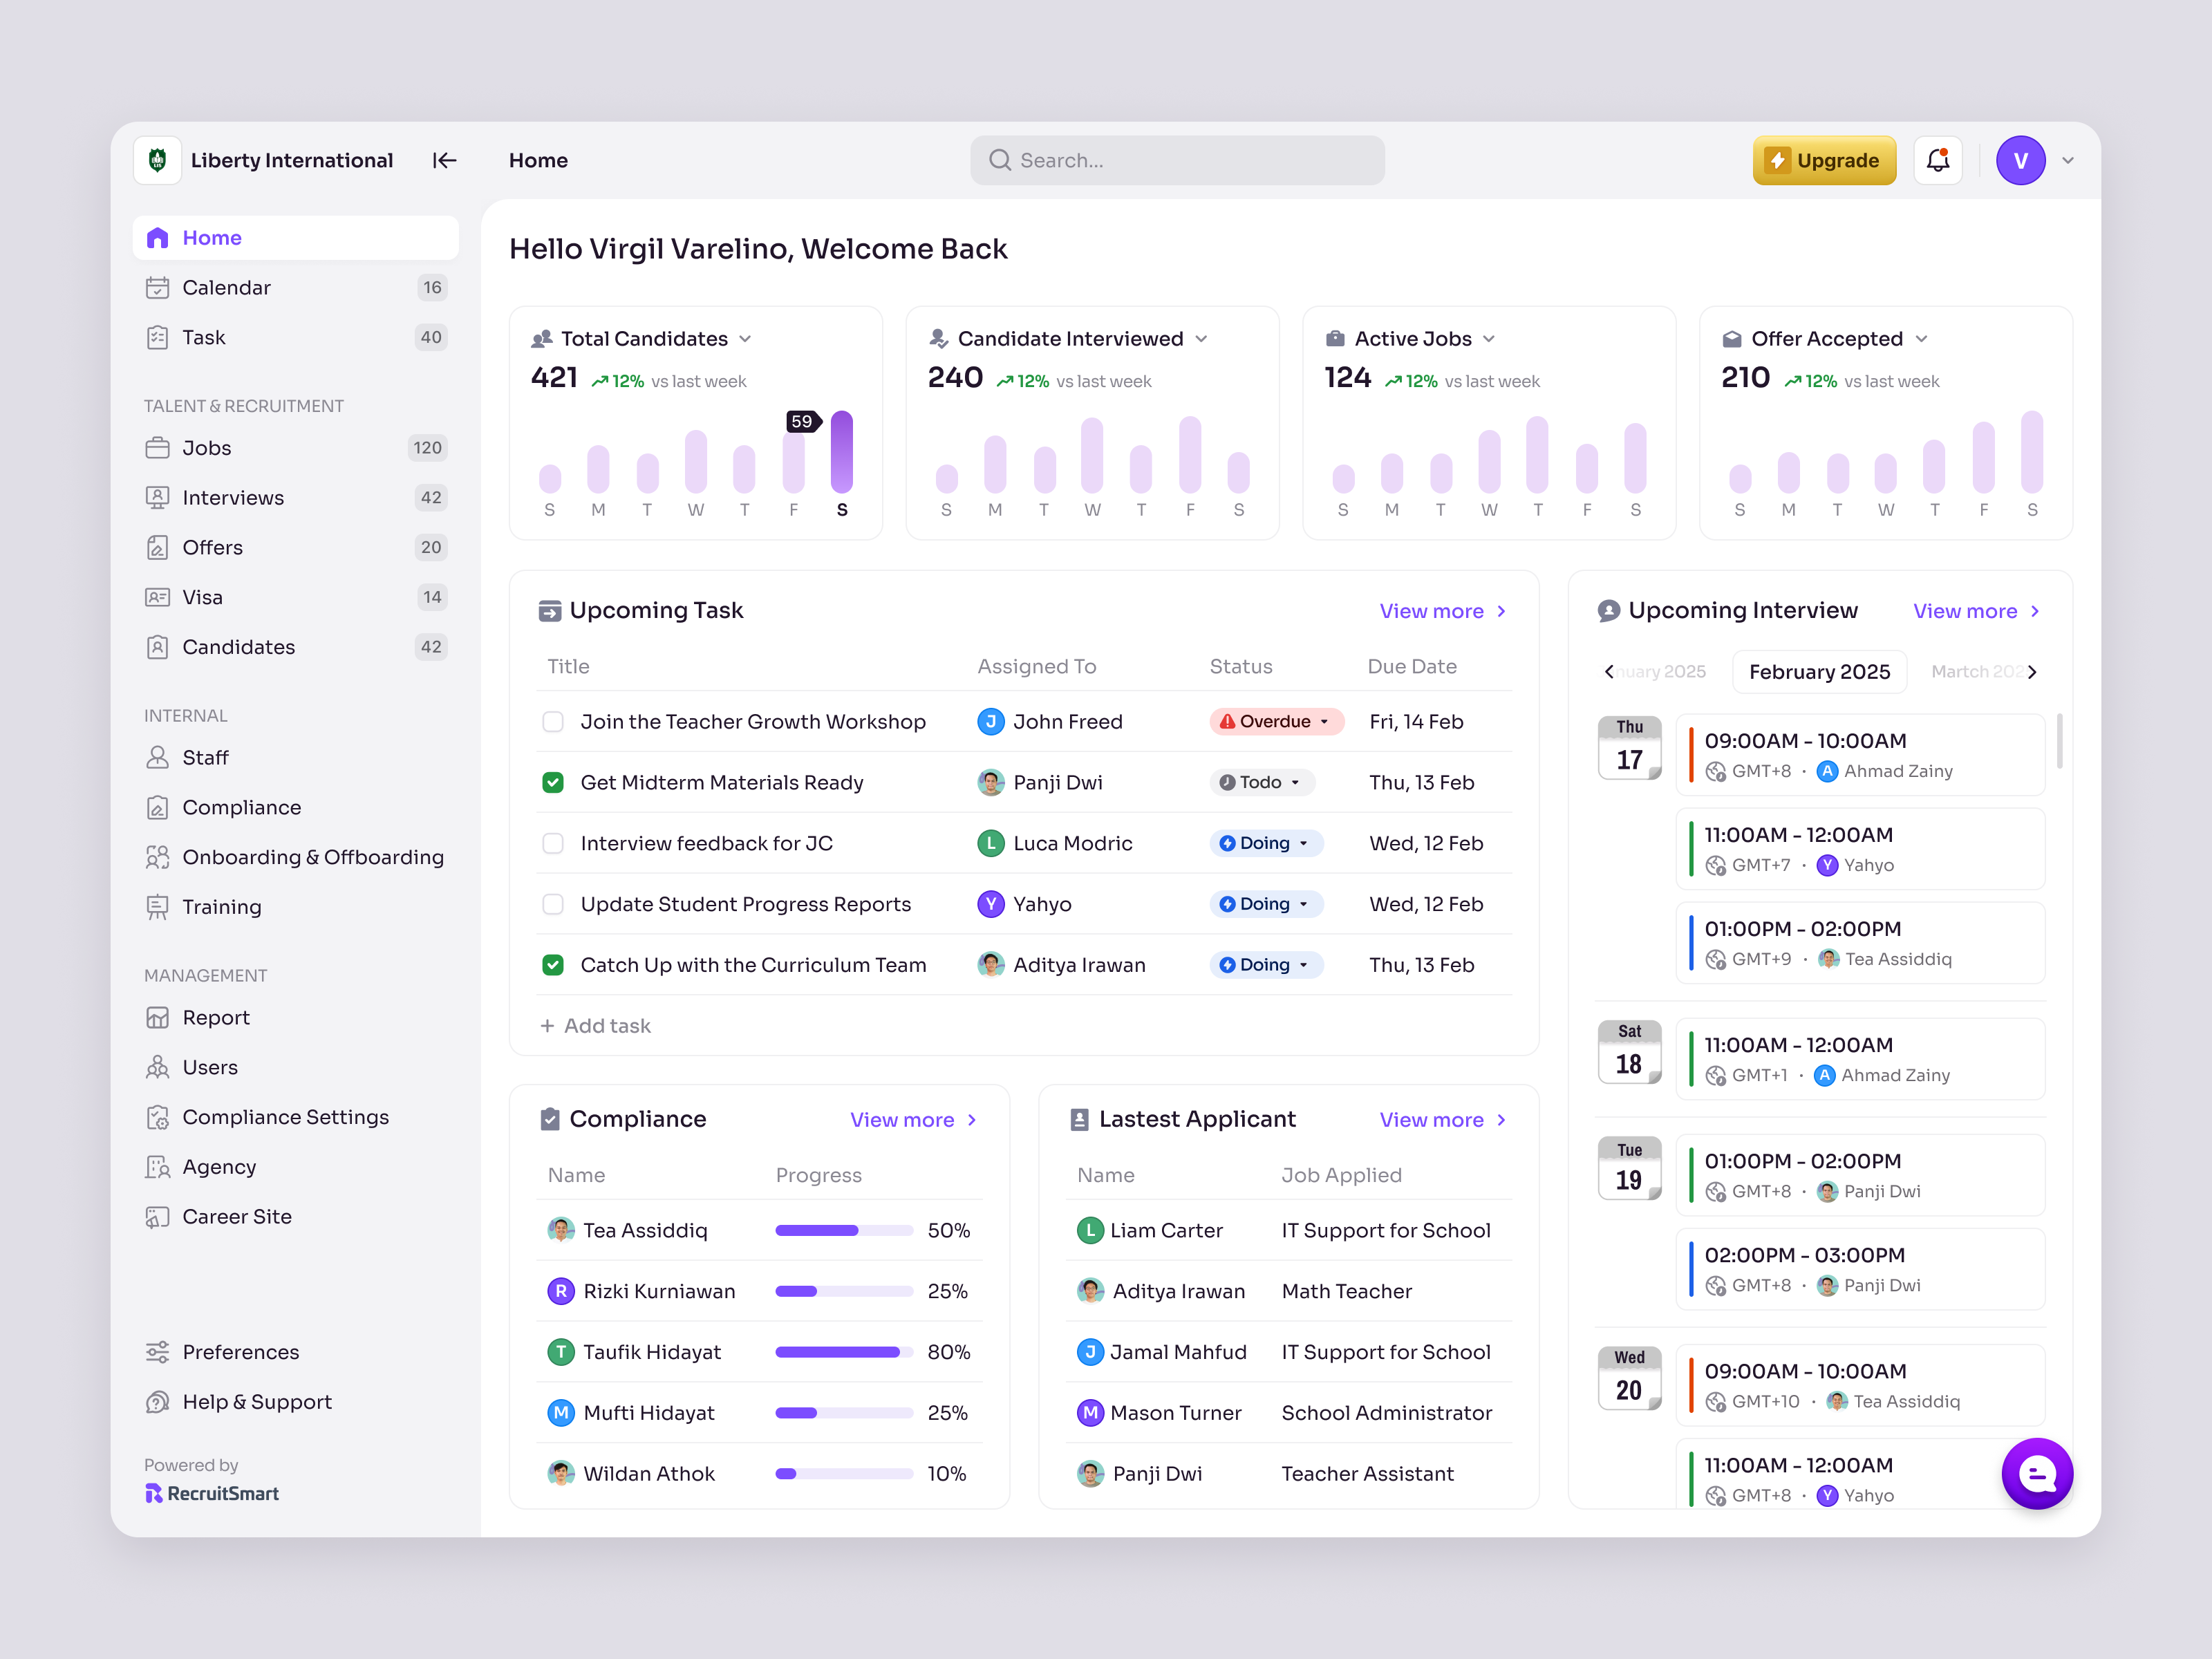This screenshot has height=1659, width=2212.
Task: Select the Interviews item in the sidebar
Action: pos(234,497)
